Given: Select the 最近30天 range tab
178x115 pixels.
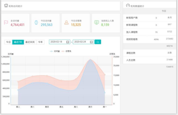Looking at the screenshot, I should tap(30, 42).
